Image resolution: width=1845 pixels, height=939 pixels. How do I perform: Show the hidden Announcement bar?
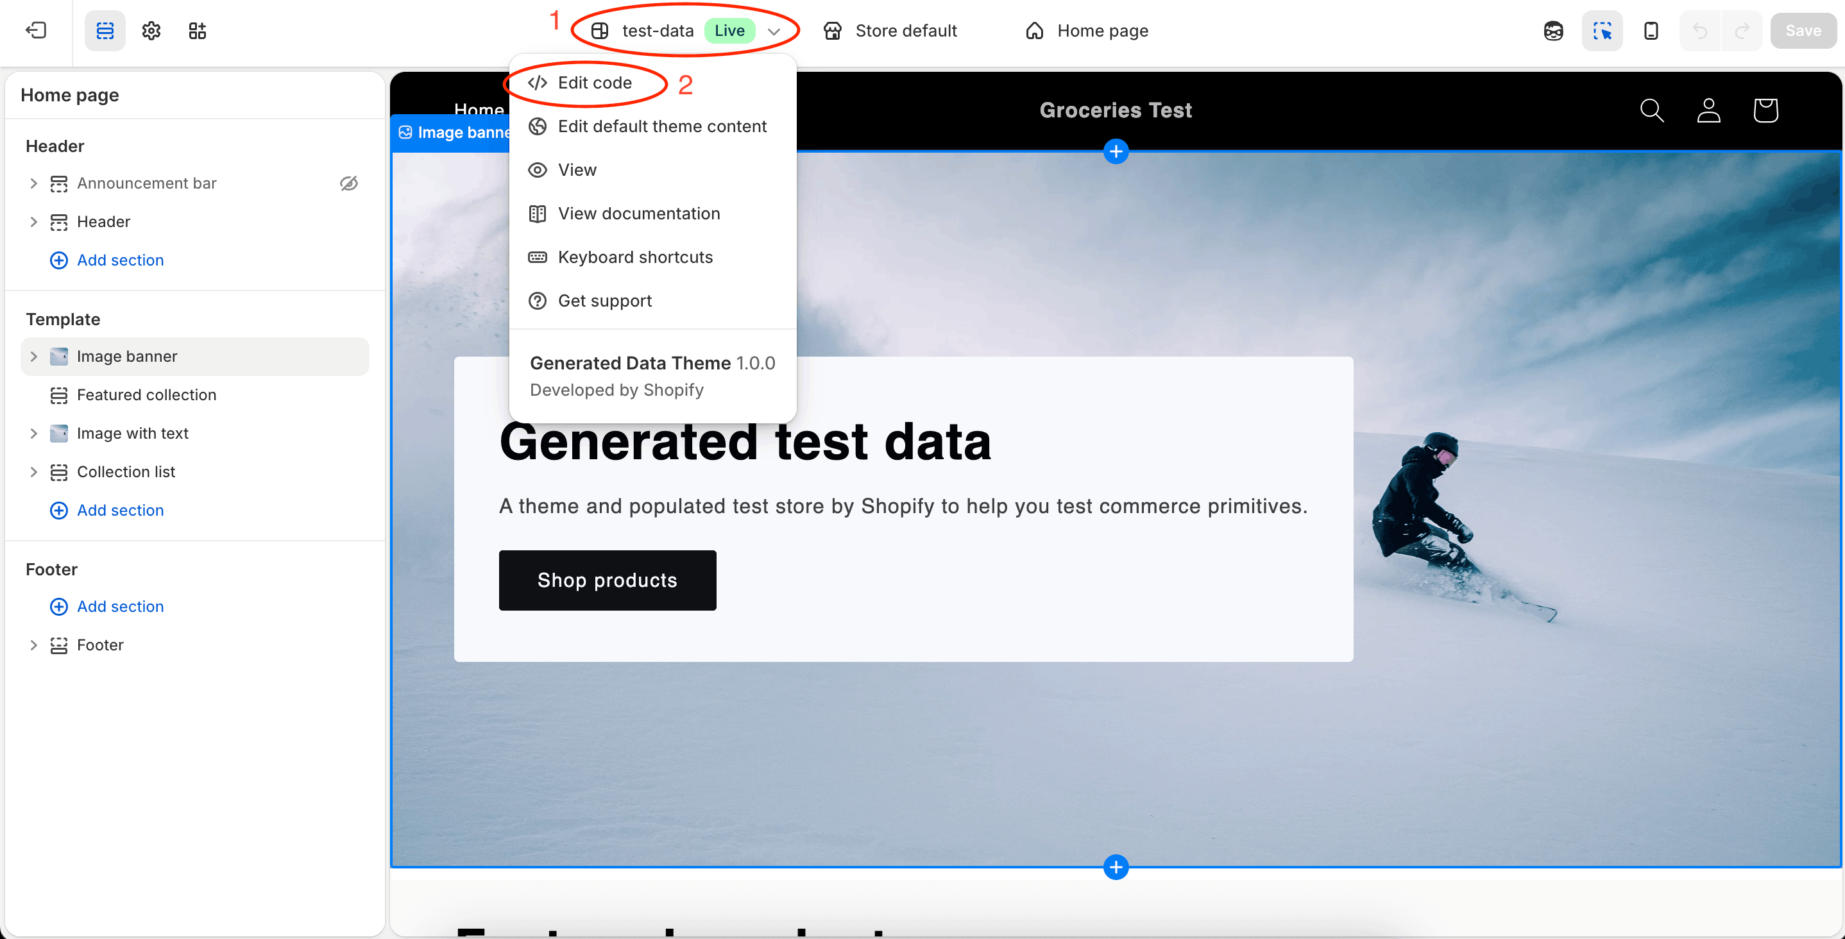(349, 183)
